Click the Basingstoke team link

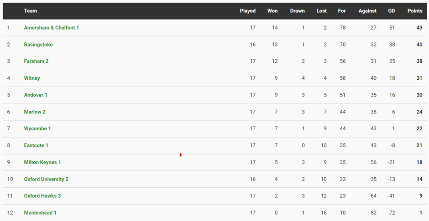(38, 45)
